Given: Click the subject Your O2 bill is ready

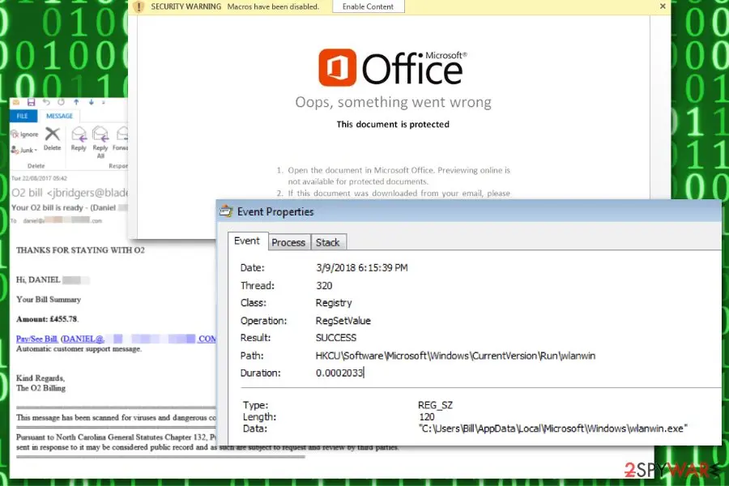Looking at the screenshot, I should [x=48, y=207].
